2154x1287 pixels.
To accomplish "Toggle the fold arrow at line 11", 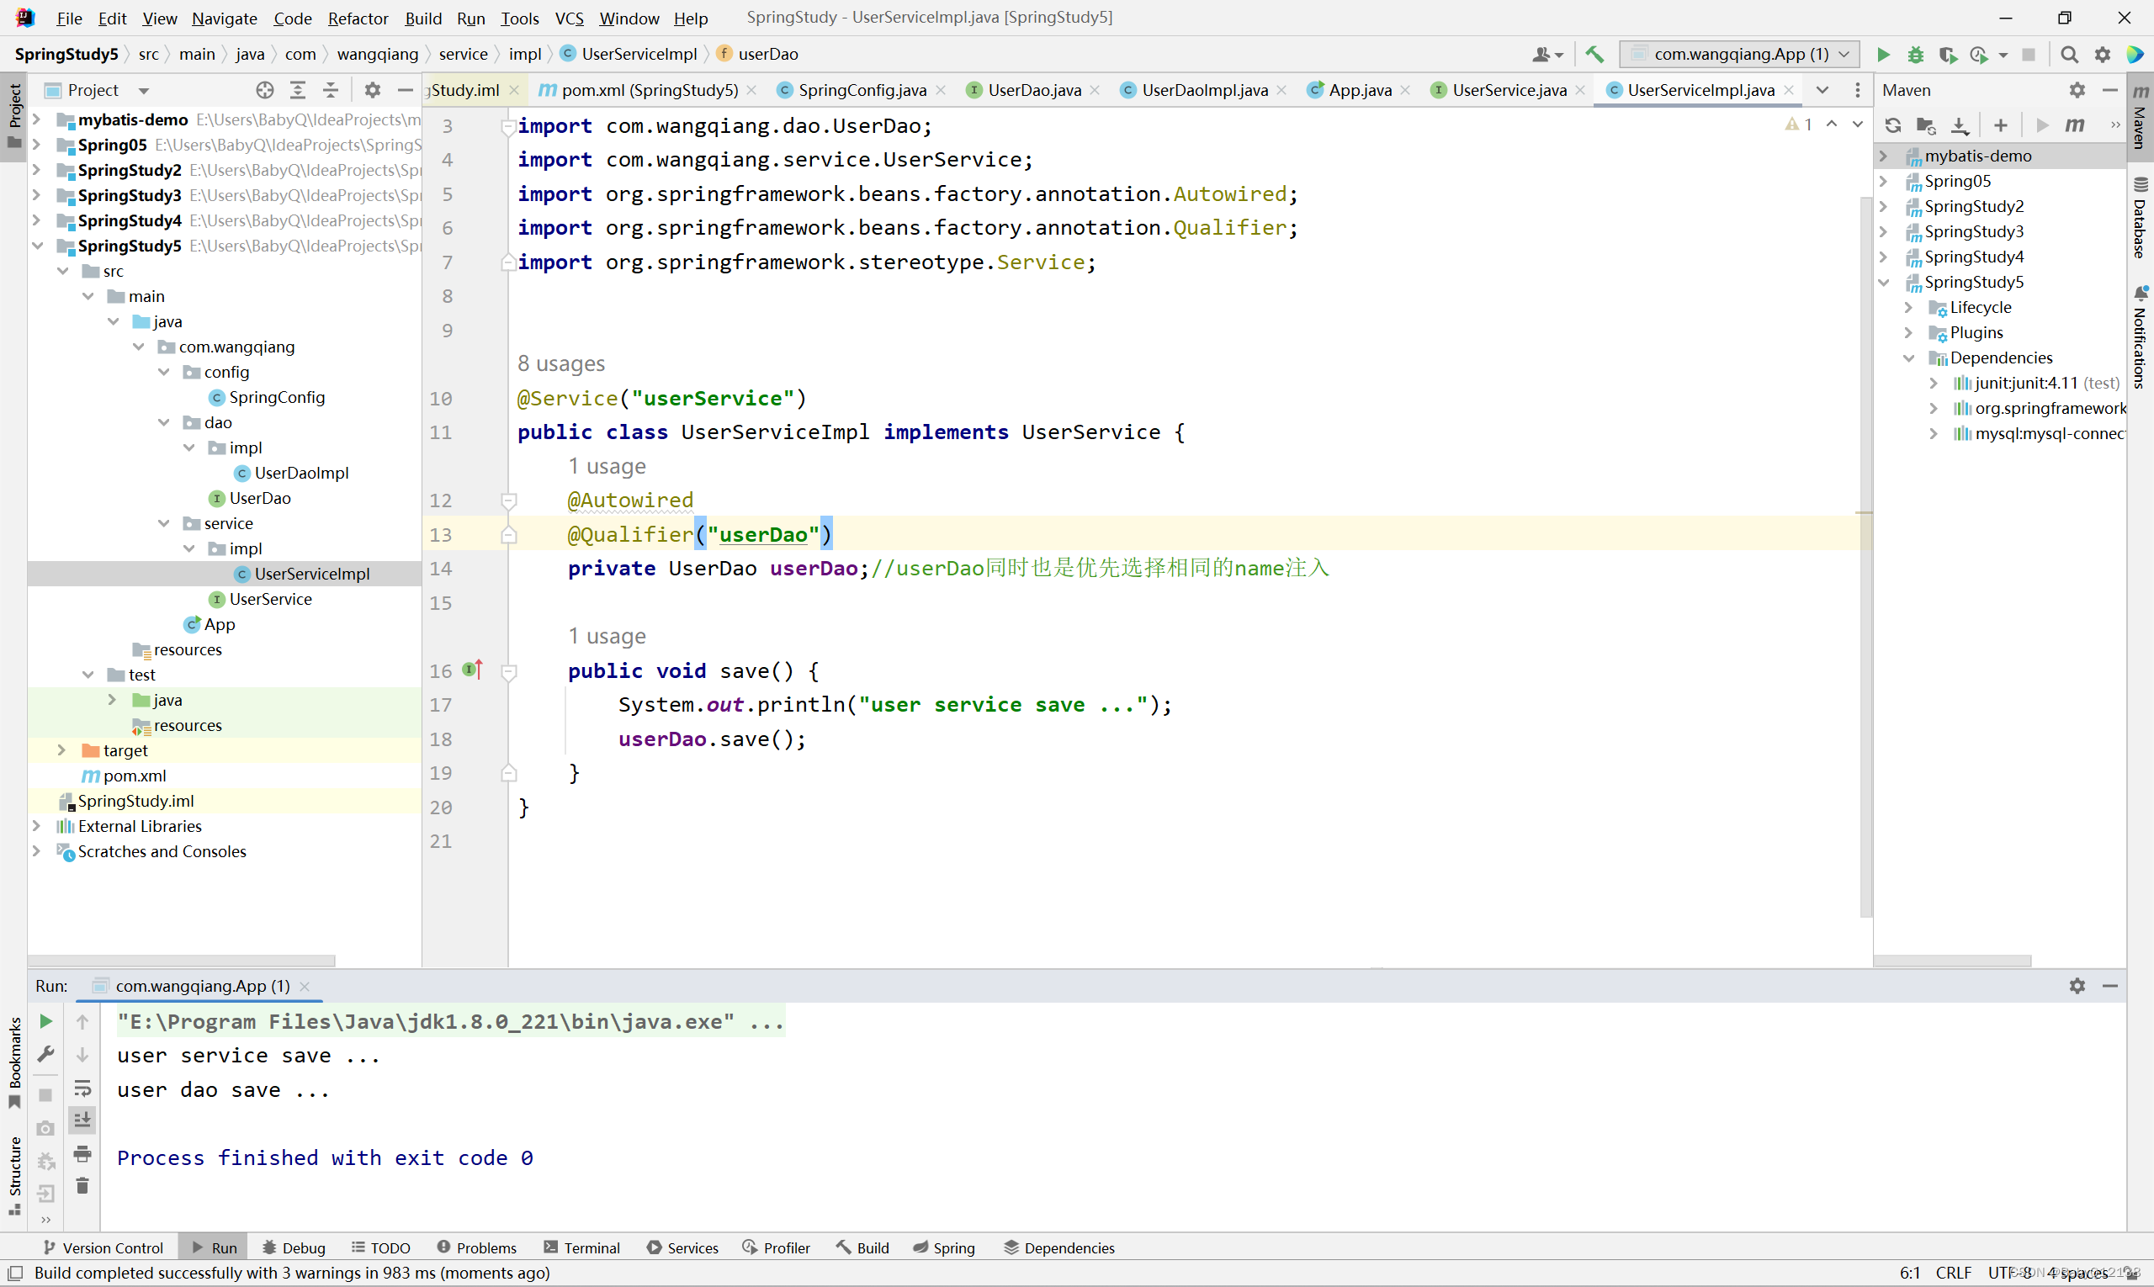I will pyautogui.click(x=506, y=432).
